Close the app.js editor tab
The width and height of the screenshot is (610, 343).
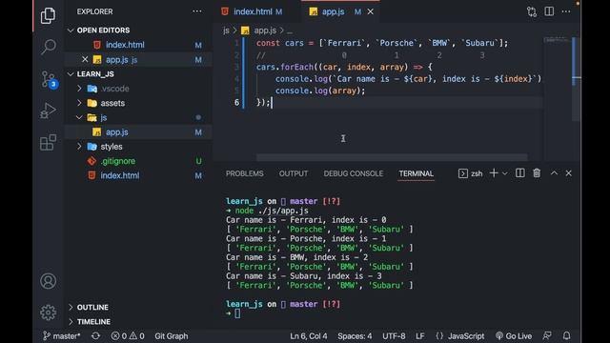(371, 11)
